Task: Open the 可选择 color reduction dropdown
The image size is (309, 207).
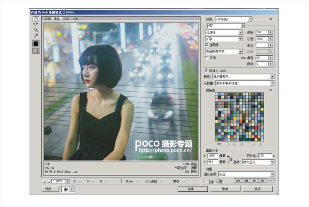Action: 224,33
